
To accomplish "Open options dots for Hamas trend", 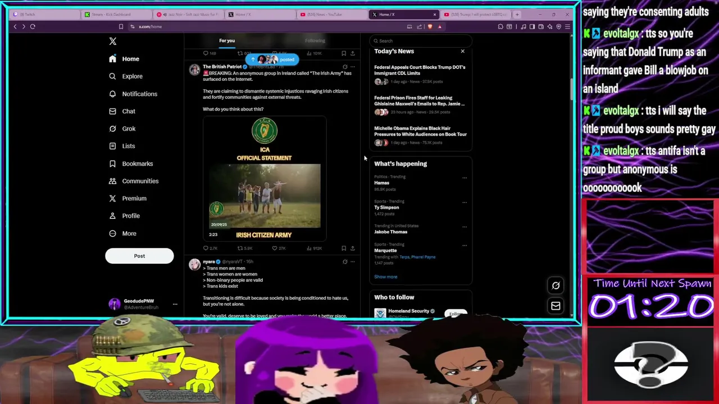I will pos(465,178).
